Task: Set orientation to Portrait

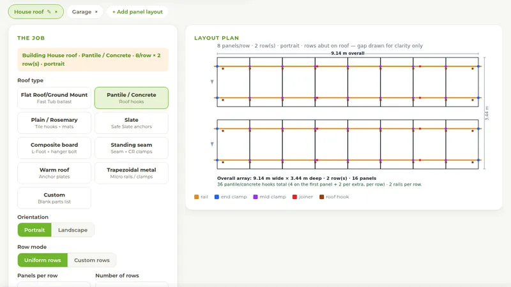Action: (34, 230)
